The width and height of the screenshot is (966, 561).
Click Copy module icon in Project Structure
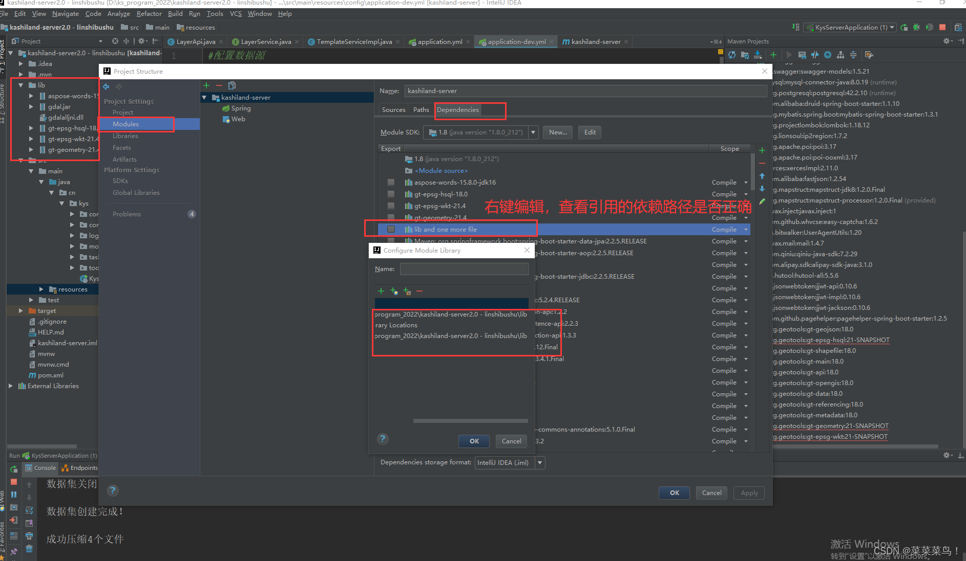[232, 85]
